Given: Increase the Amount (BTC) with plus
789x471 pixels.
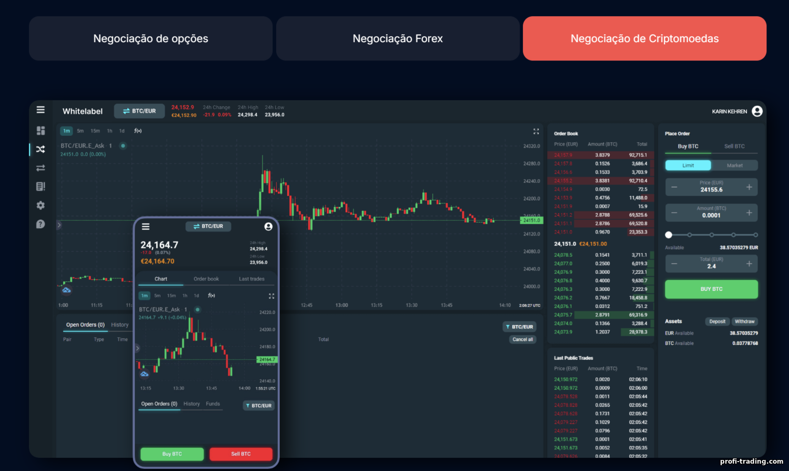Looking at the screenshot, I should tap(749, 213).
